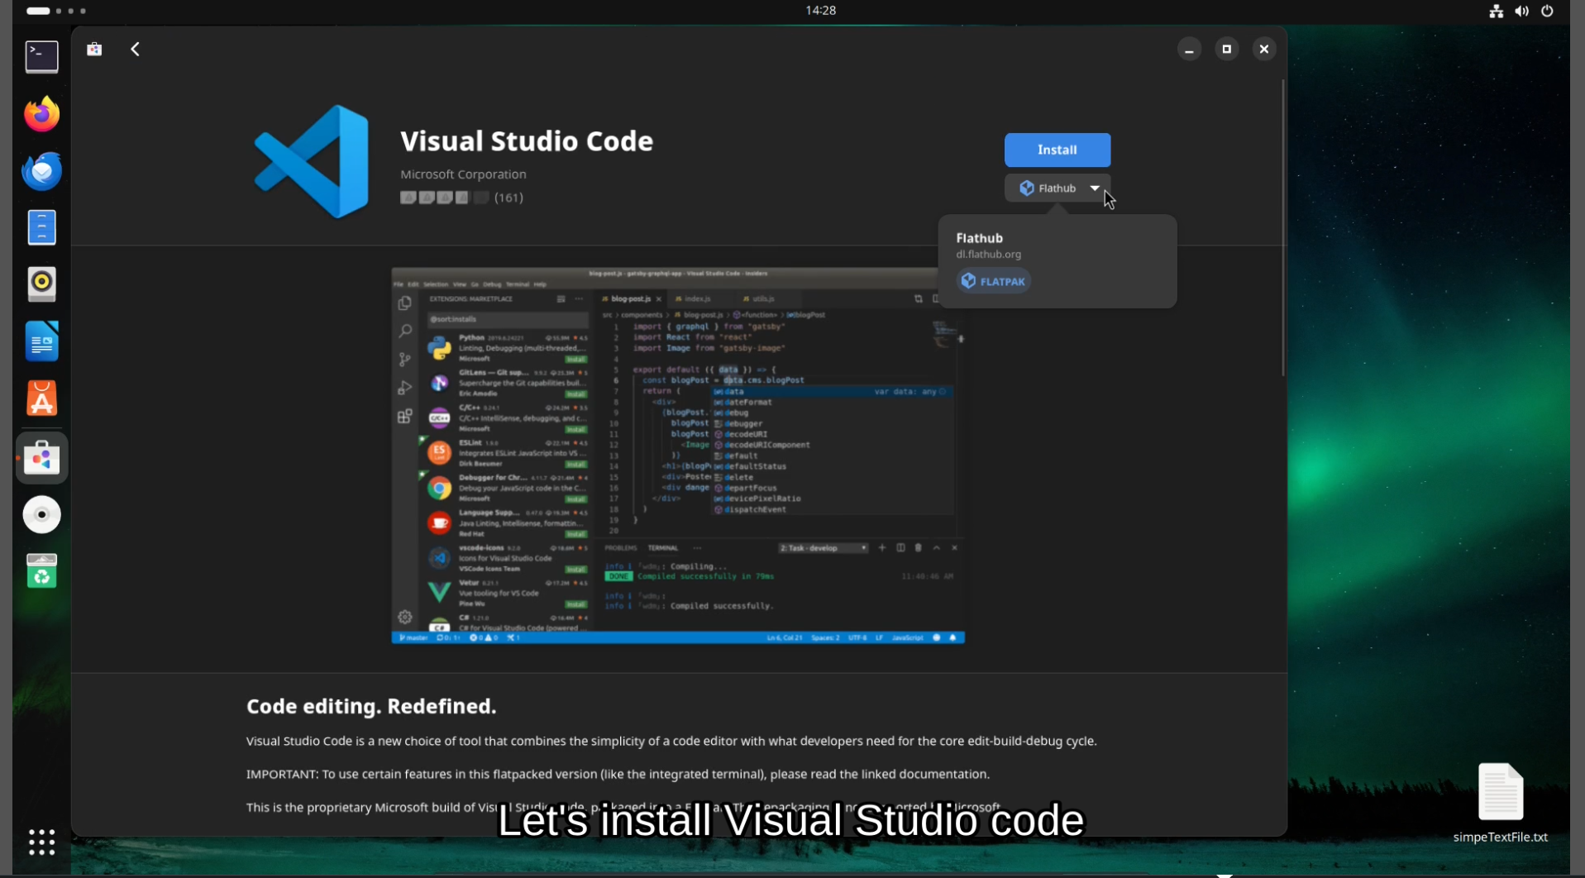Click the FLATPAK badge
This screenshot has height=878, width=1585.
(x=993, y=281)
